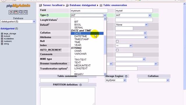The height and width of the screenshot is (105, 186).
Task: Open the SQL query window icon
Action: (x=16, y=12)
